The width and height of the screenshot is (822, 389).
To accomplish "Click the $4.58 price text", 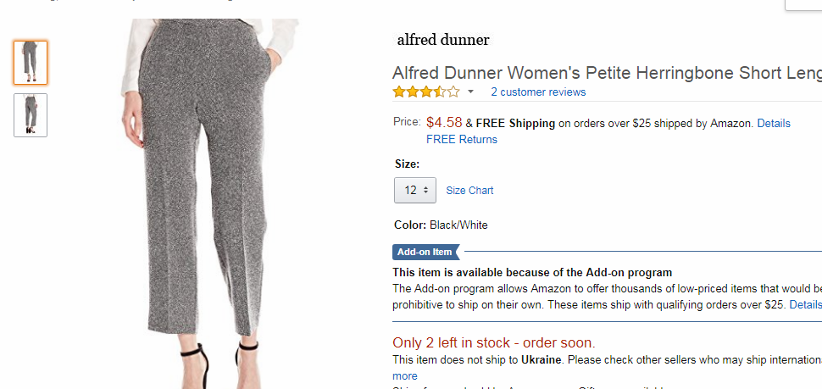I will click(444, 123).
